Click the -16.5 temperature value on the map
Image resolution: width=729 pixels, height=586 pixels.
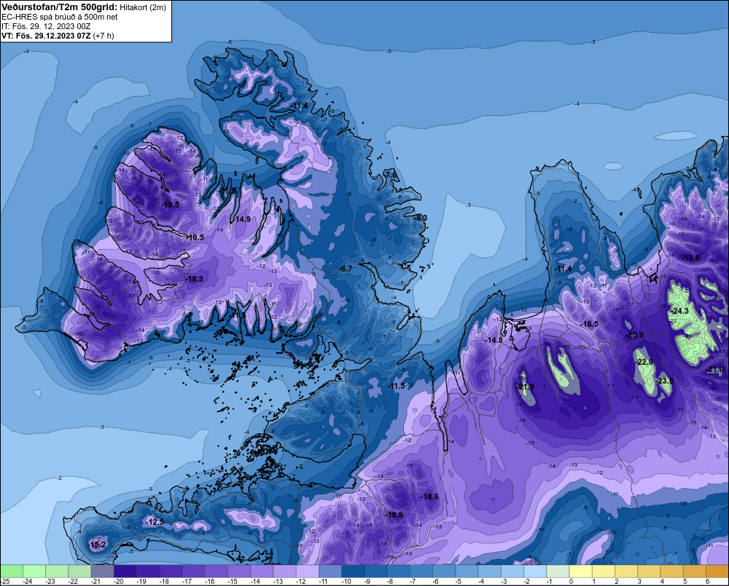(590, 324)
